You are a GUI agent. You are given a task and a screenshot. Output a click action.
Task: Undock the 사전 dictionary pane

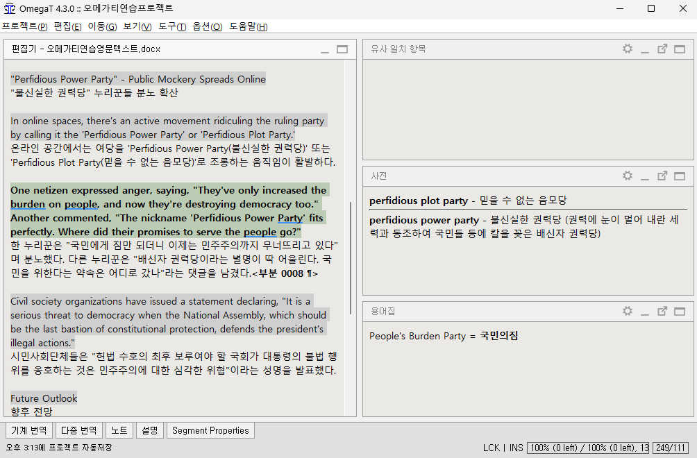point(662,176)
